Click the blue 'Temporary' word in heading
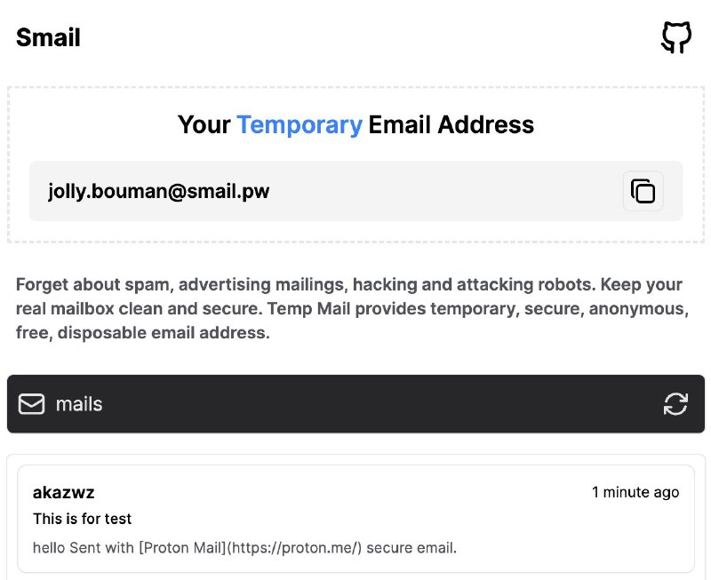 click(x=299, y=124)
